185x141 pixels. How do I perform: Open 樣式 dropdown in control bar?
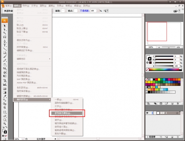pos(78,11)
